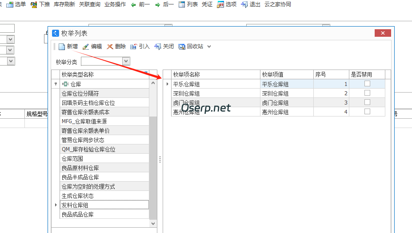Open the 库存刷新 menu
Screen dimensions: 412x233
tap(64, 4)
